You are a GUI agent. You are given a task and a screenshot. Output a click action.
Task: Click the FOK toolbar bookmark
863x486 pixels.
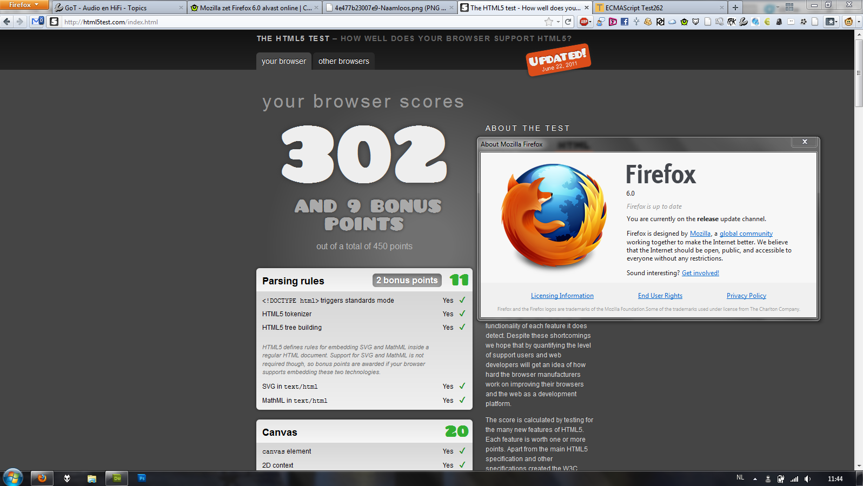732,22
